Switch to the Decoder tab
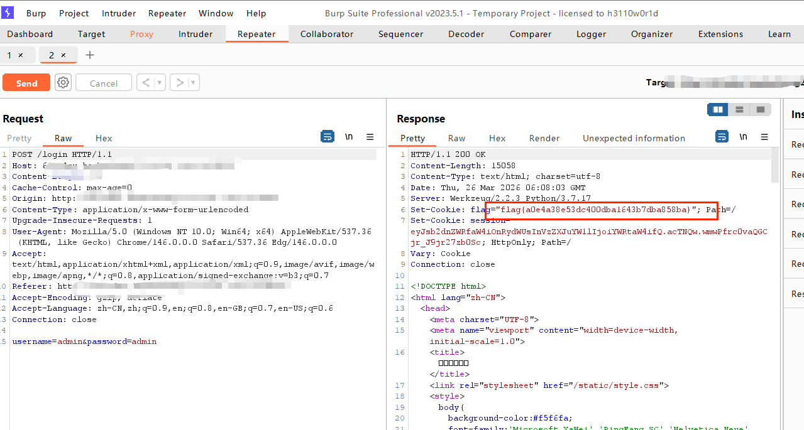 pos(466,34)
